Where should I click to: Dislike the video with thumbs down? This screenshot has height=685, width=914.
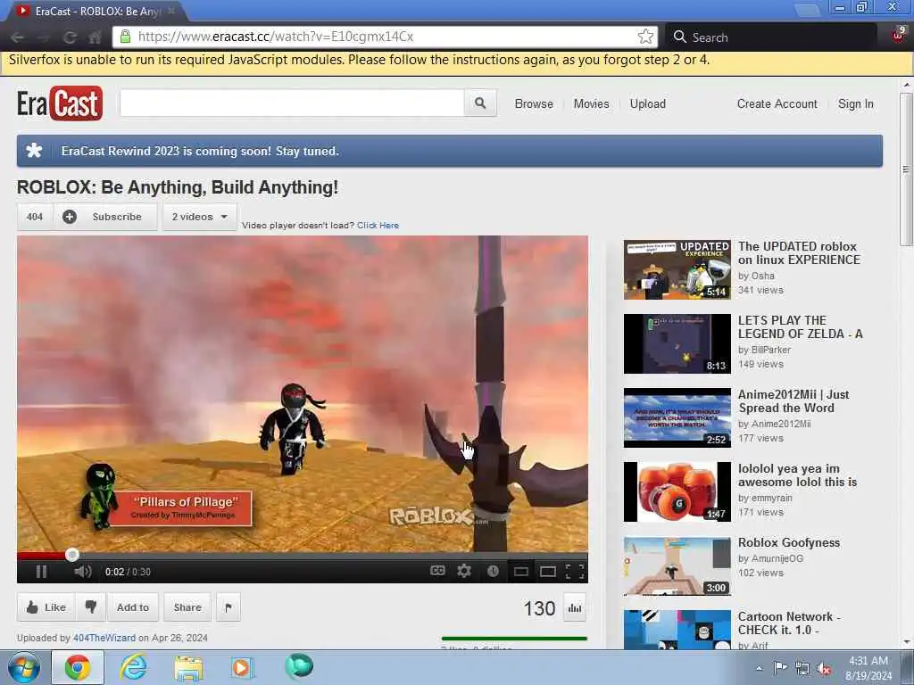[91, 607]
